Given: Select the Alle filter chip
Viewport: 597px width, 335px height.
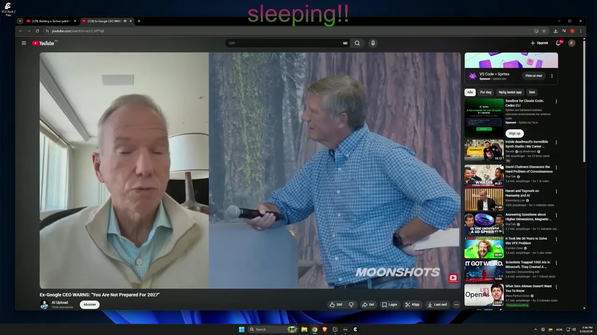Looking at the screenshot, I should [470, 92].
